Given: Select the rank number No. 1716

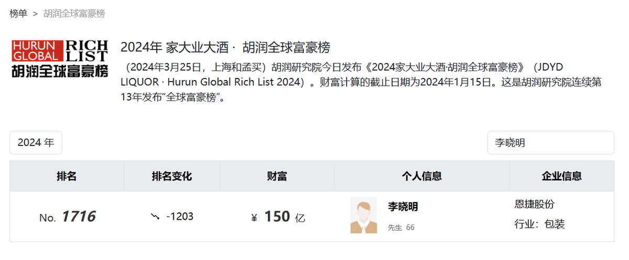Looking at the screenshot, I should (x=67, y=217).
